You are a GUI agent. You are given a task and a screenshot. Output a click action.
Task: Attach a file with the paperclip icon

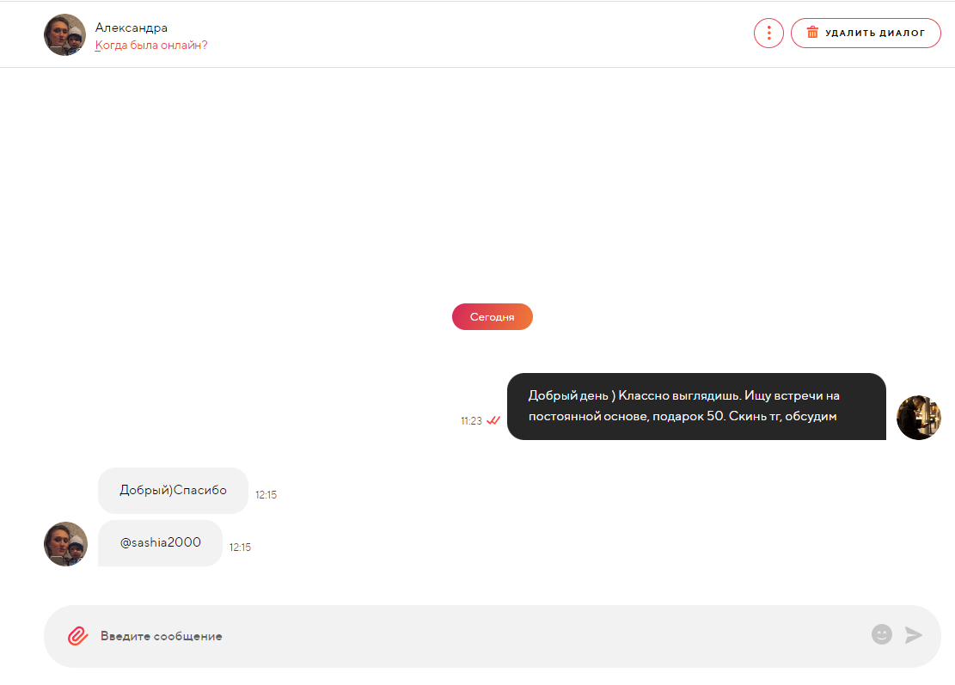tap(77, 636)
